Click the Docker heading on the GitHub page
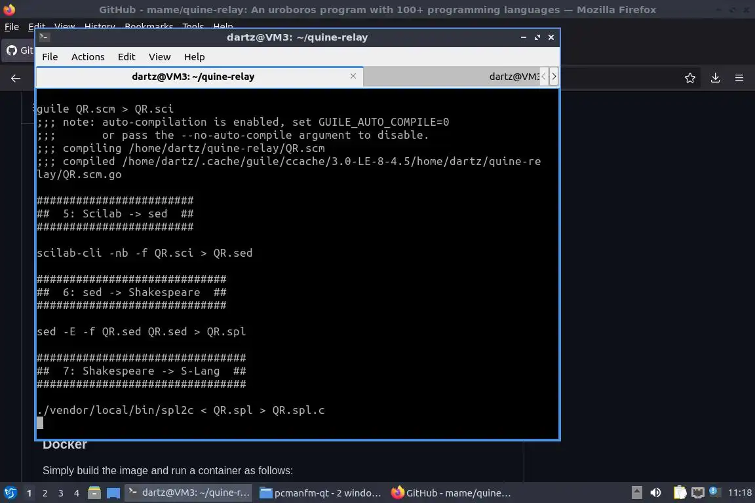Screen dimensions: 755x503 [64, 445]
